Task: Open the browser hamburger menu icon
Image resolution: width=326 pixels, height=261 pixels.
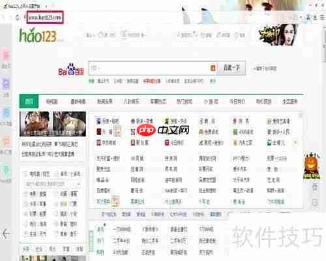Action: 323,18
